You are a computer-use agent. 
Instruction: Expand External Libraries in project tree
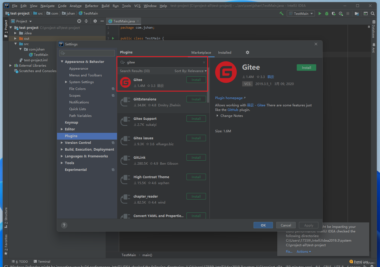(x=11, y=65)
